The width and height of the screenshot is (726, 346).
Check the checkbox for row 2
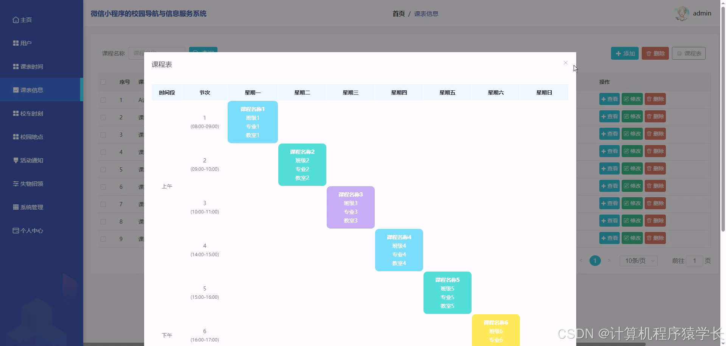click(x=103, y=117)
